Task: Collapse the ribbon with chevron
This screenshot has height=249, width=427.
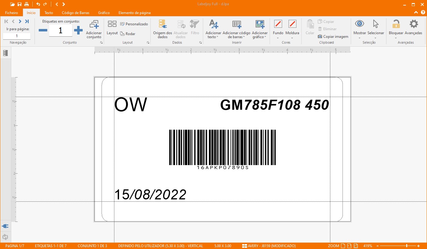Action: coord(416,13)
